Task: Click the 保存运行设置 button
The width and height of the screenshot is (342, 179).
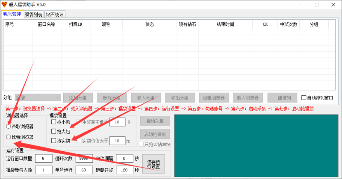Action: point(153,164)
